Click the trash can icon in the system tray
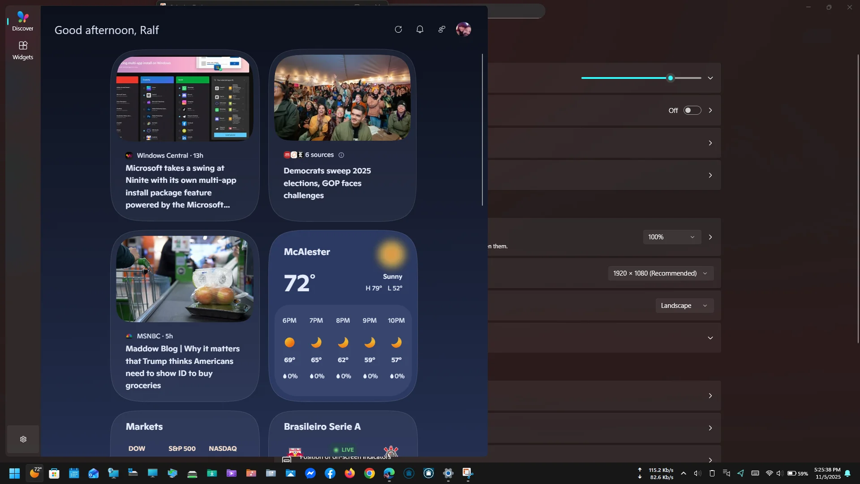The height and width of the screenshot is (484, 860). [712, 473]
